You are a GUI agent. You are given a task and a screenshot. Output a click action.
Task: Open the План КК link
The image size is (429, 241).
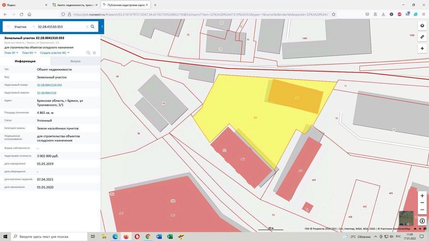29,53
